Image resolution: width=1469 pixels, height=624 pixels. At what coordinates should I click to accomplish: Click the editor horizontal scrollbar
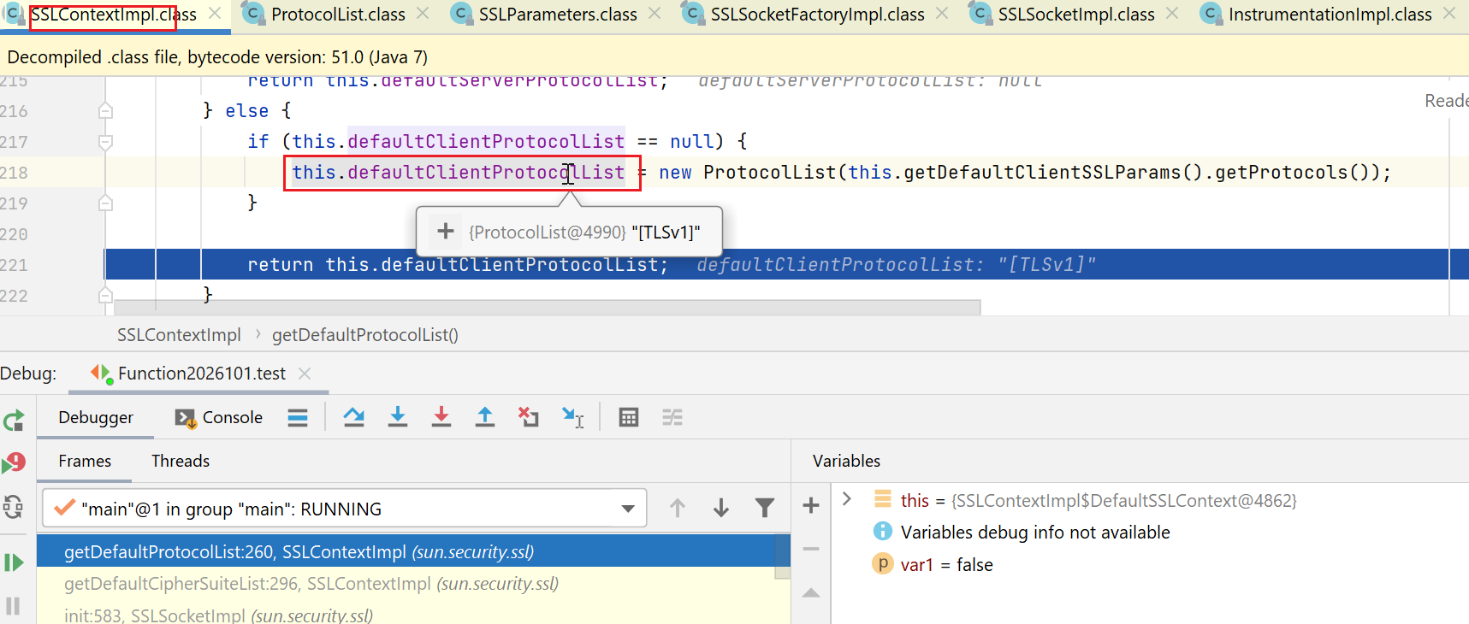tap(548, 307)
